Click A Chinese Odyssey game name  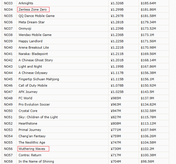(33, 73)
